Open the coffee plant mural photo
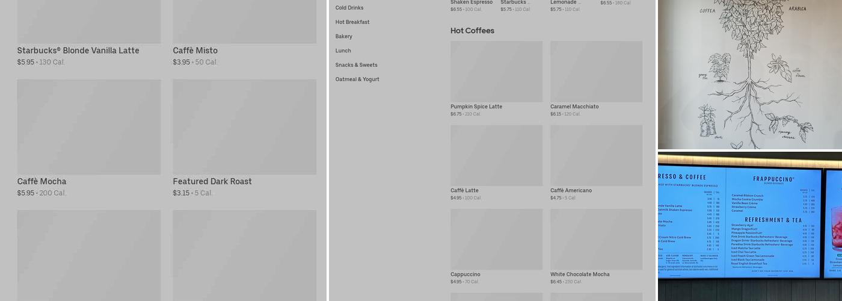 click(x=750, y=75)
